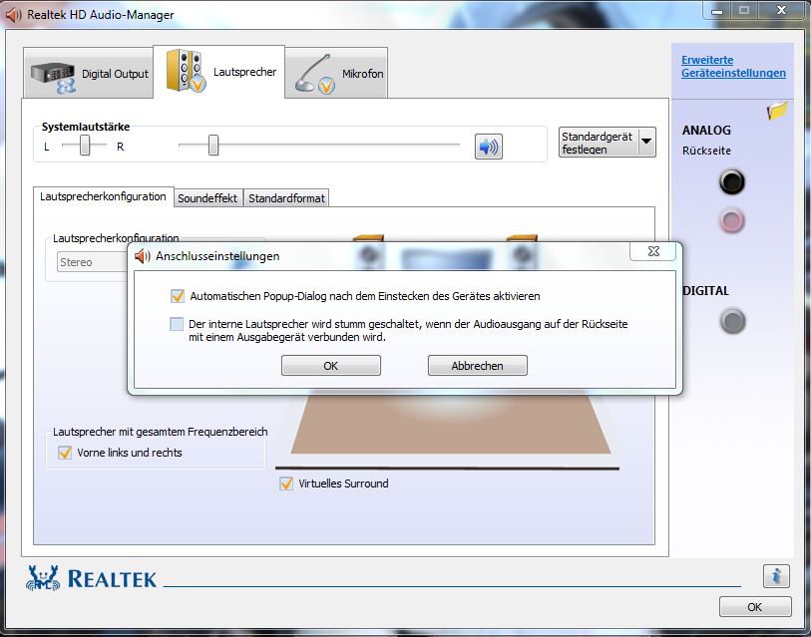Switch to the Mikrofon tab
This screenshot has height=637, width=811.
coord(336,73)
